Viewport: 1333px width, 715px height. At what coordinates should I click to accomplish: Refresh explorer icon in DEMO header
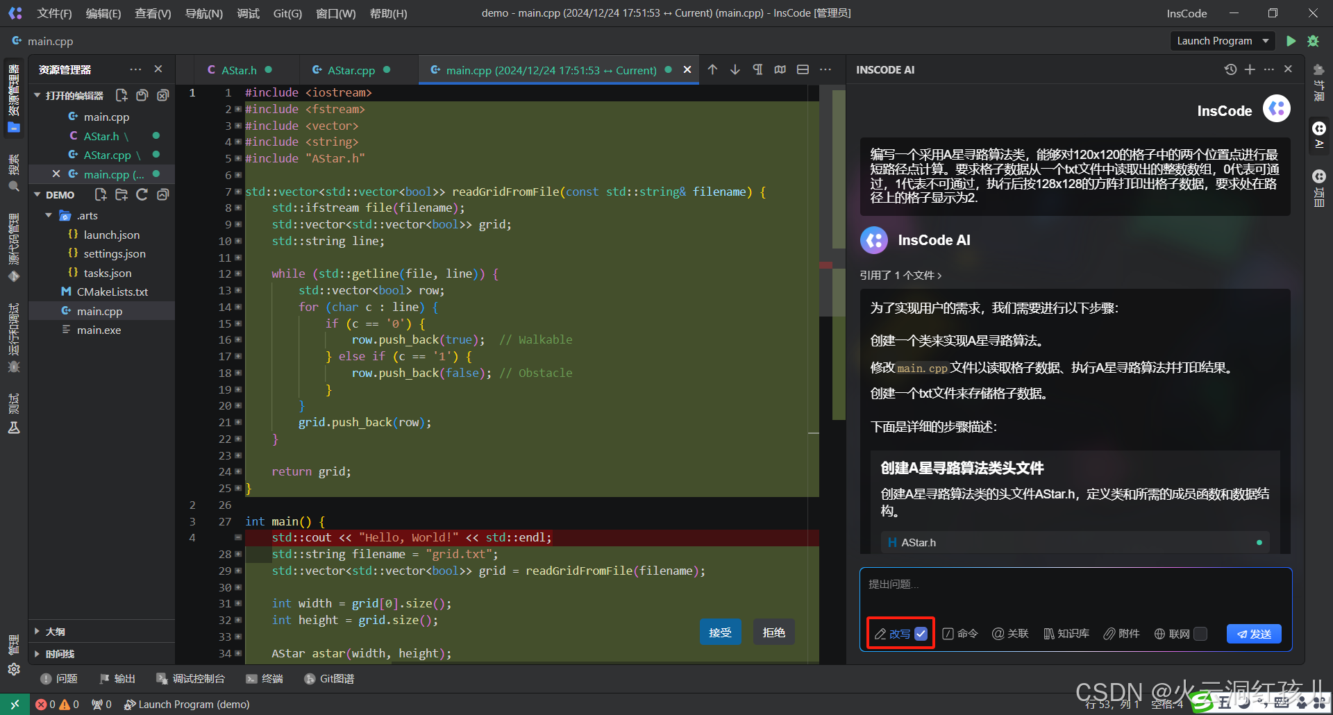click(x=142, y=194)
